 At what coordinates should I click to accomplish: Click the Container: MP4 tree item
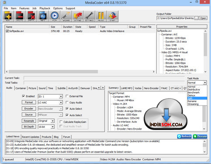point(121,97)
